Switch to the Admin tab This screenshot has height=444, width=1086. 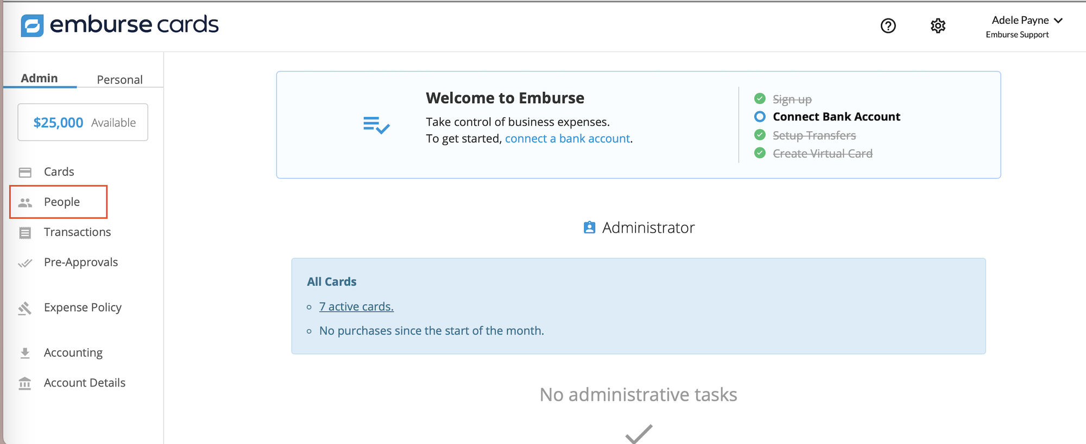pos(39,78)
